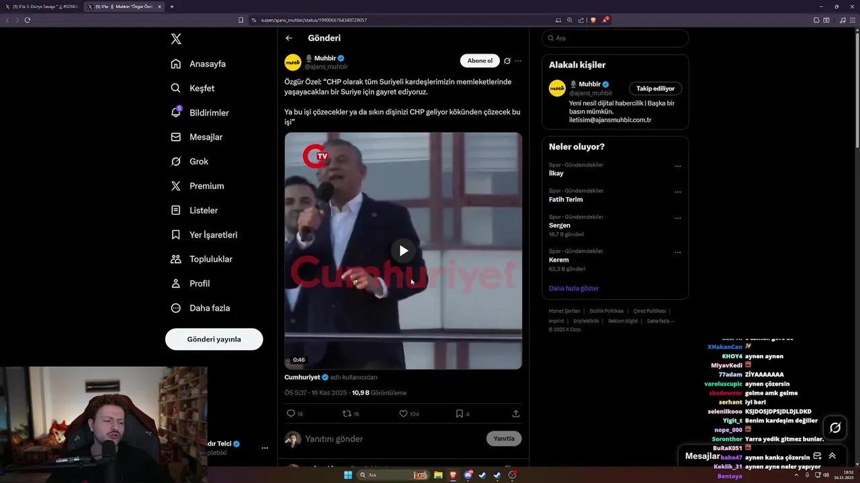
Task: Click the share icon on the post
Action: [516, 414]
